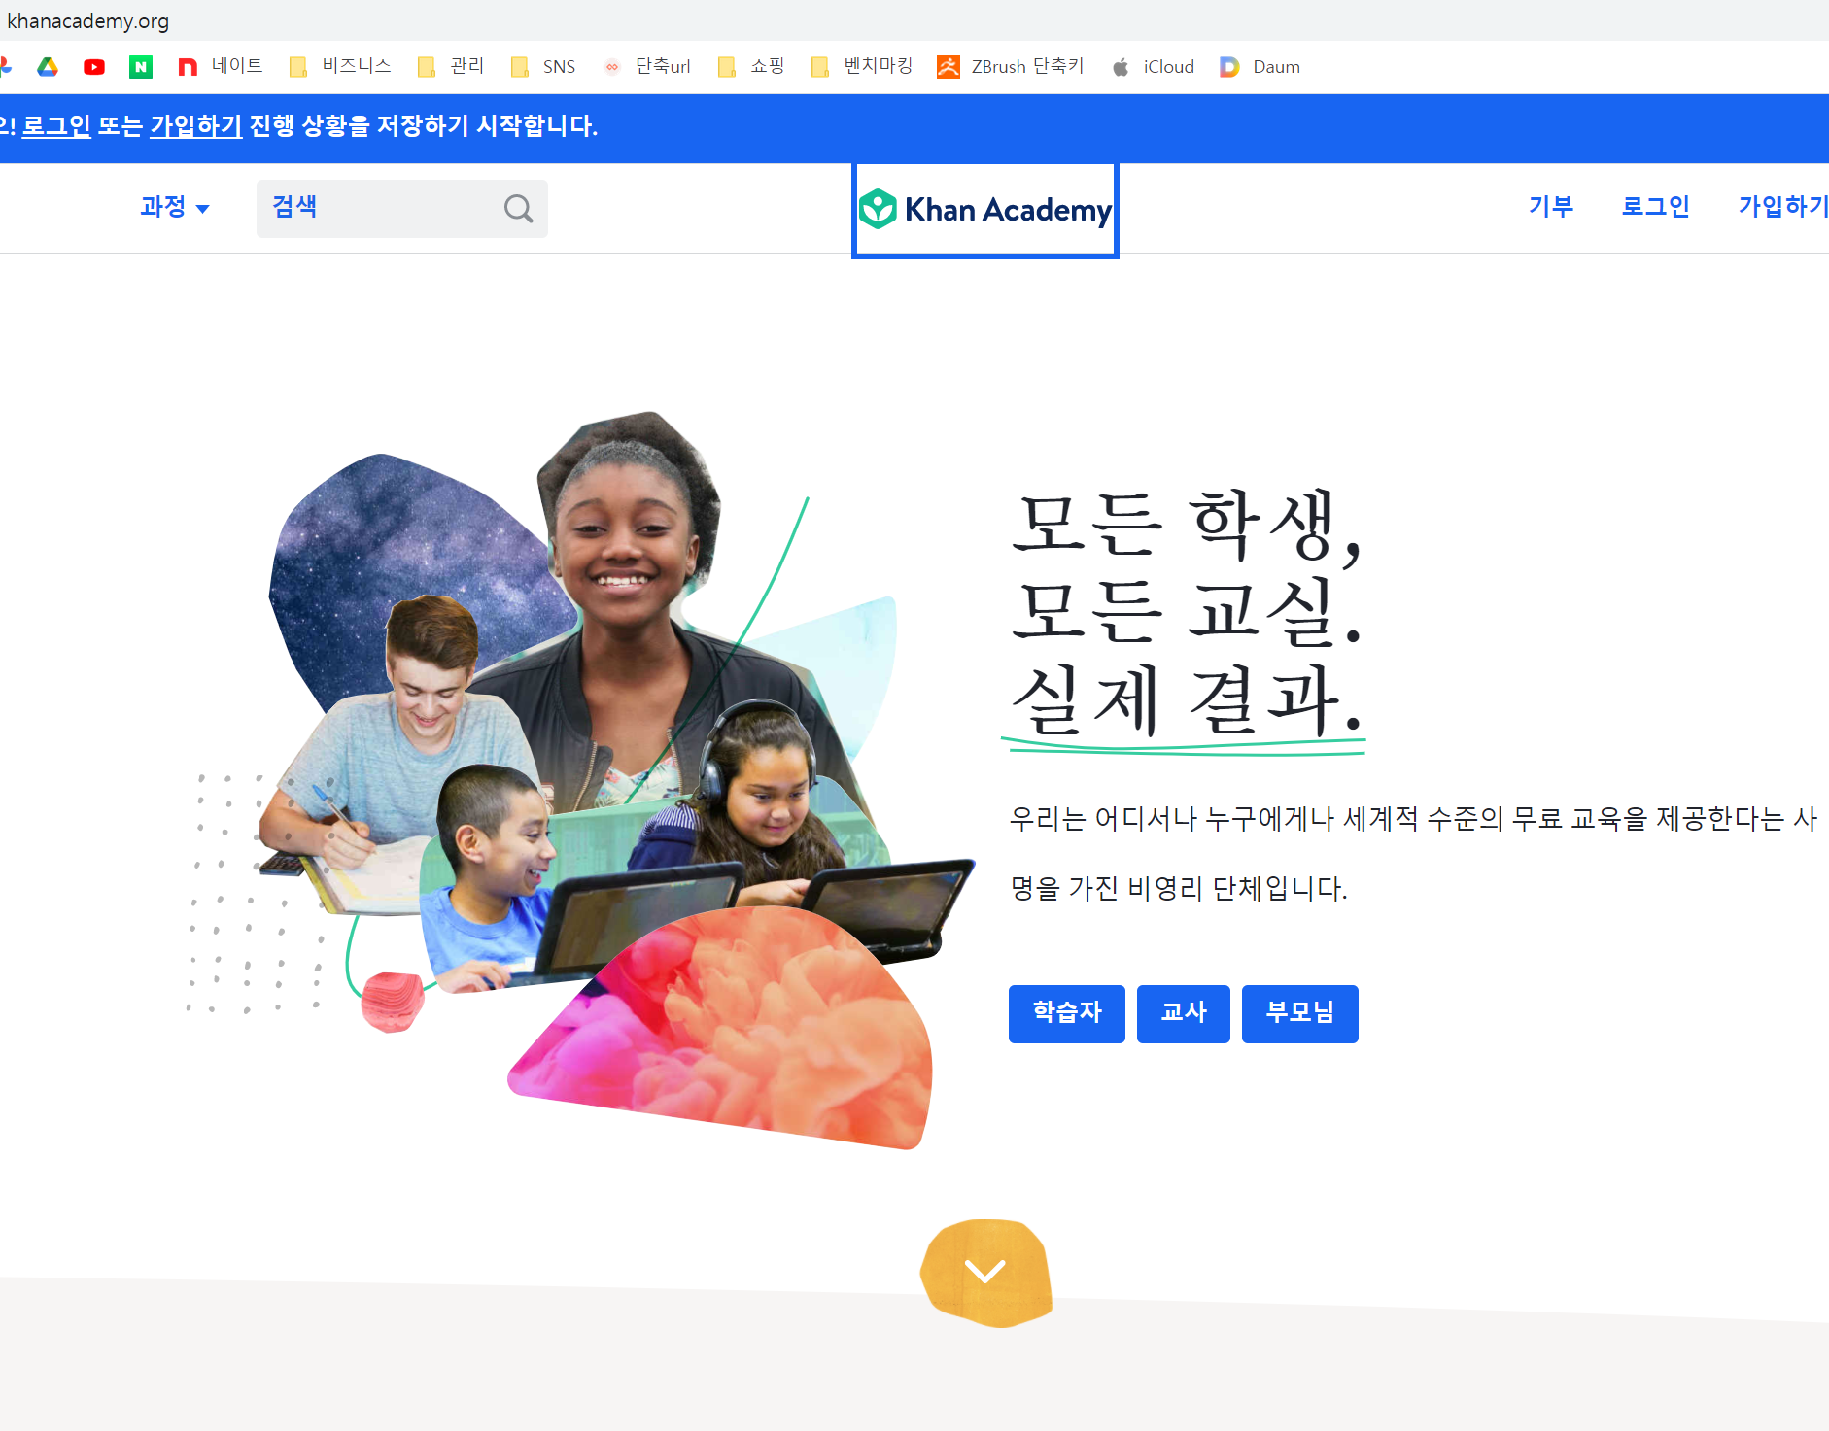
Task: Open the 단축url bookmark
Action: click(647, 66)
